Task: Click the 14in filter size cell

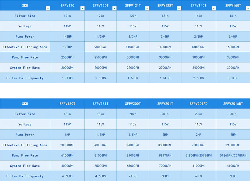Action: pos(198,16)
